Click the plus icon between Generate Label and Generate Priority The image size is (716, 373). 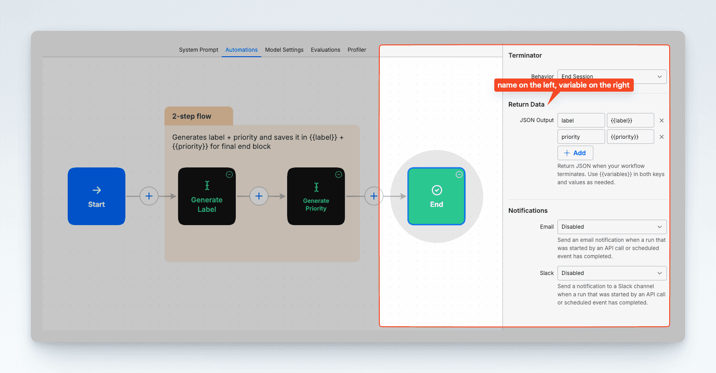[259, 196]
